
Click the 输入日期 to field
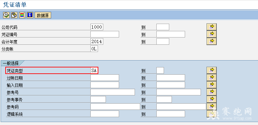pyautogui.click(x=171, y=85)
